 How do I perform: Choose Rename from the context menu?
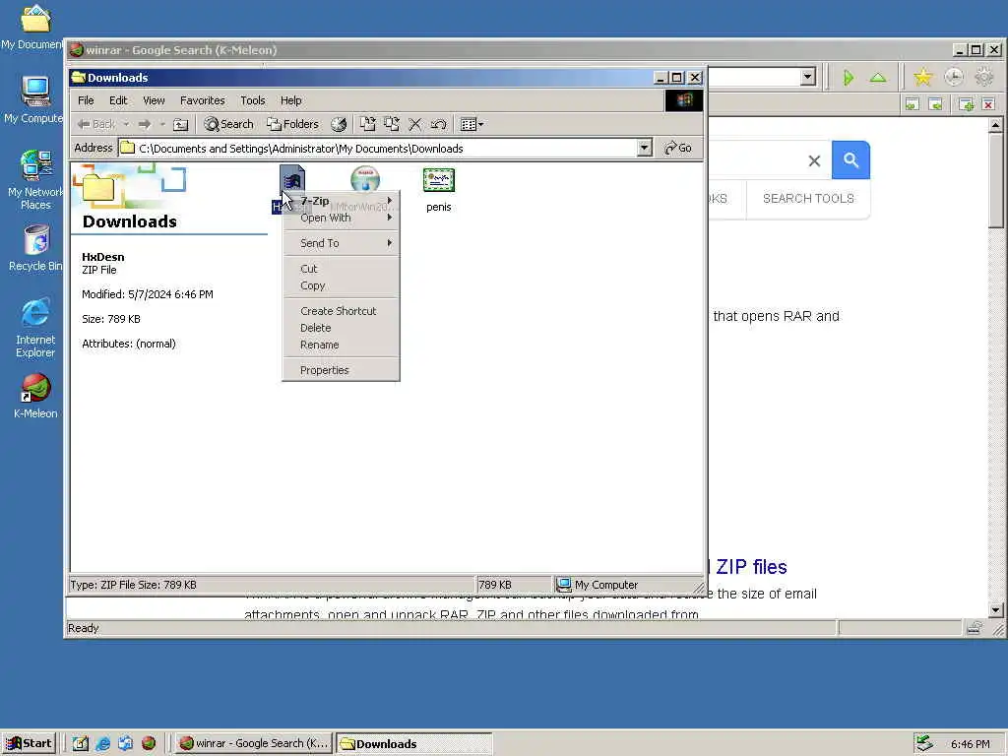point(341,345)
